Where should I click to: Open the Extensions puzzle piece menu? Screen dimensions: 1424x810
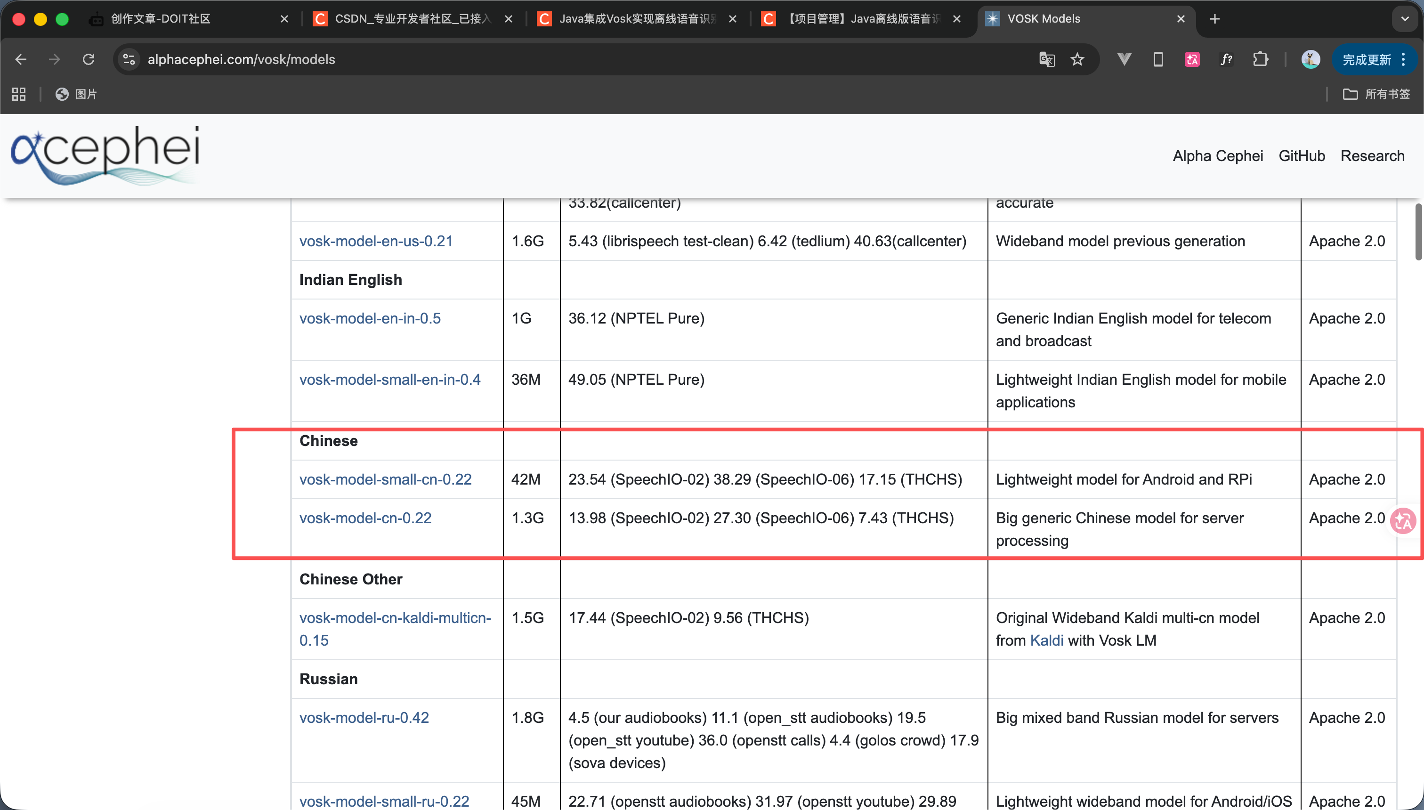pos(1261,59)
